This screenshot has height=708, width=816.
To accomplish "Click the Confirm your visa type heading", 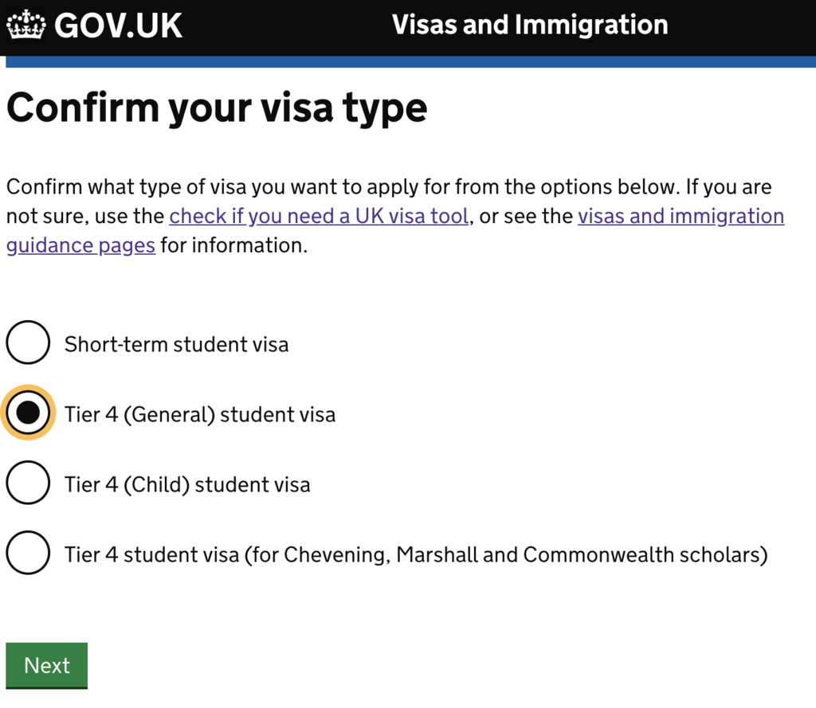I will 217,108.
